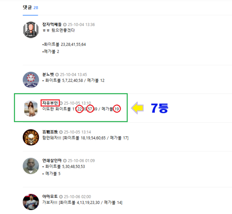Click clock icon beside 25-10-06 02:00
The image size is (232, 214).
click(61, 197)
